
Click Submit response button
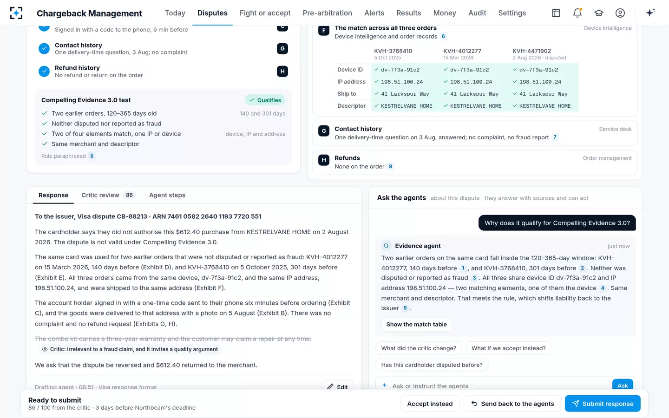tap(603, 404)
